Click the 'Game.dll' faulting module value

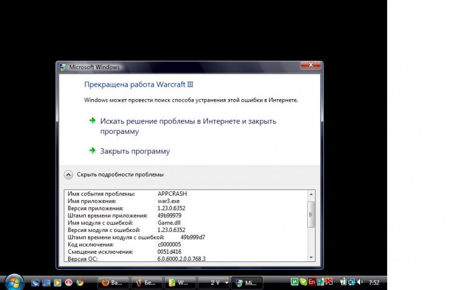169,223
